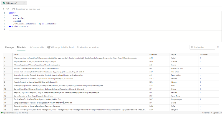Click editor line number 1
The width and height of the screenshot is (222, 114).
[x=4, y=13]
